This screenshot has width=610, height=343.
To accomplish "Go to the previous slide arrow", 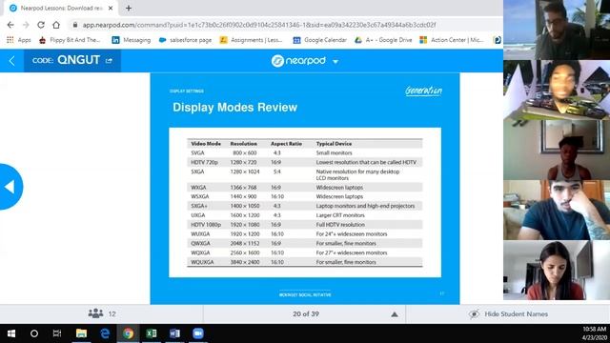I will [10, 187].
